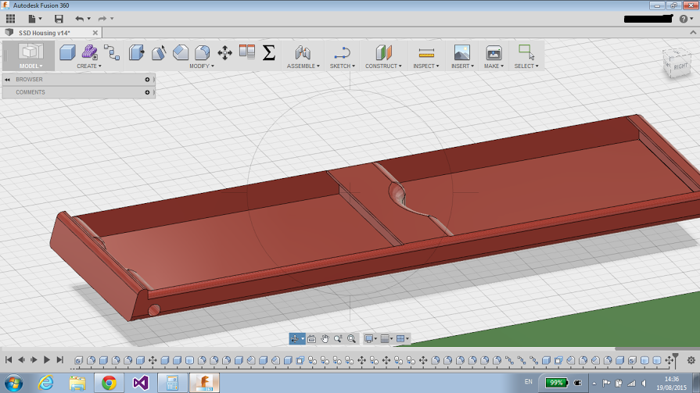Click the Save disk icon
This screenshot has height=393, width=700.
coord(59,19)
